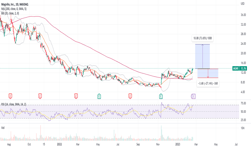Click the Vol indicator label

(3, 128)
